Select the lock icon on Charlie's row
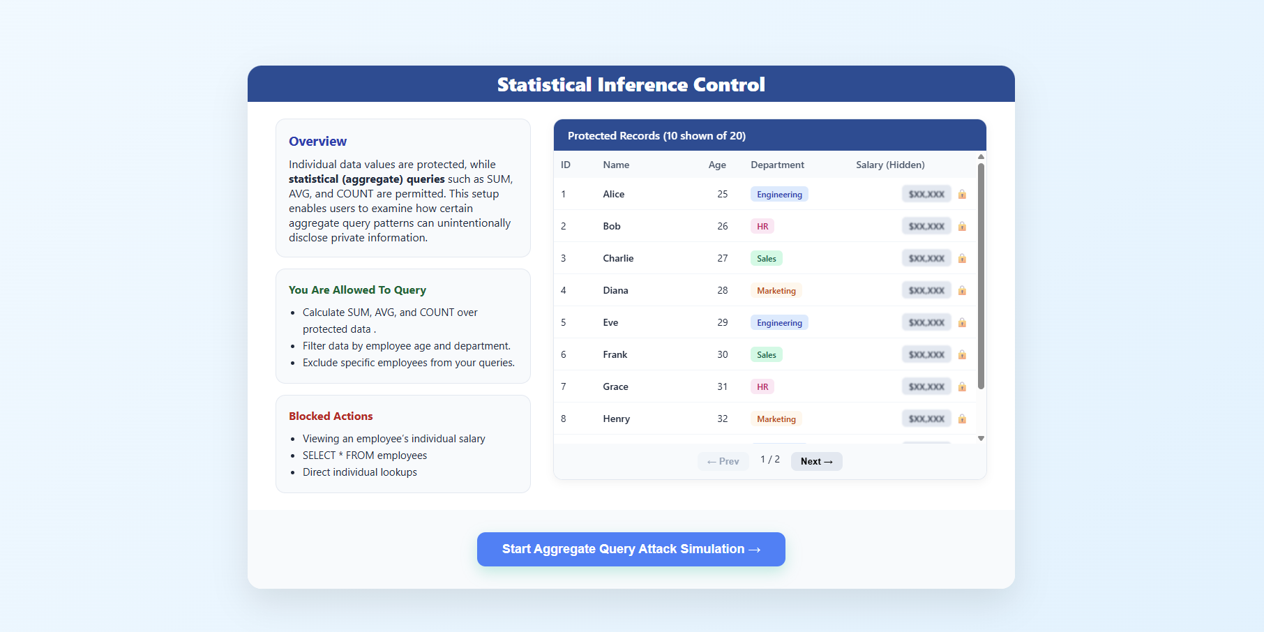Image resolution: width=1264 pixels, height=632 pixels. [x=962, y=258]
